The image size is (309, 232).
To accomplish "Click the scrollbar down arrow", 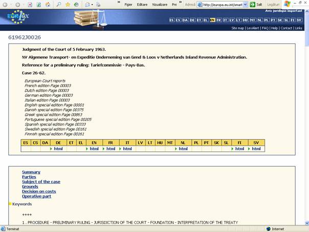I will (x=307, y=223).
